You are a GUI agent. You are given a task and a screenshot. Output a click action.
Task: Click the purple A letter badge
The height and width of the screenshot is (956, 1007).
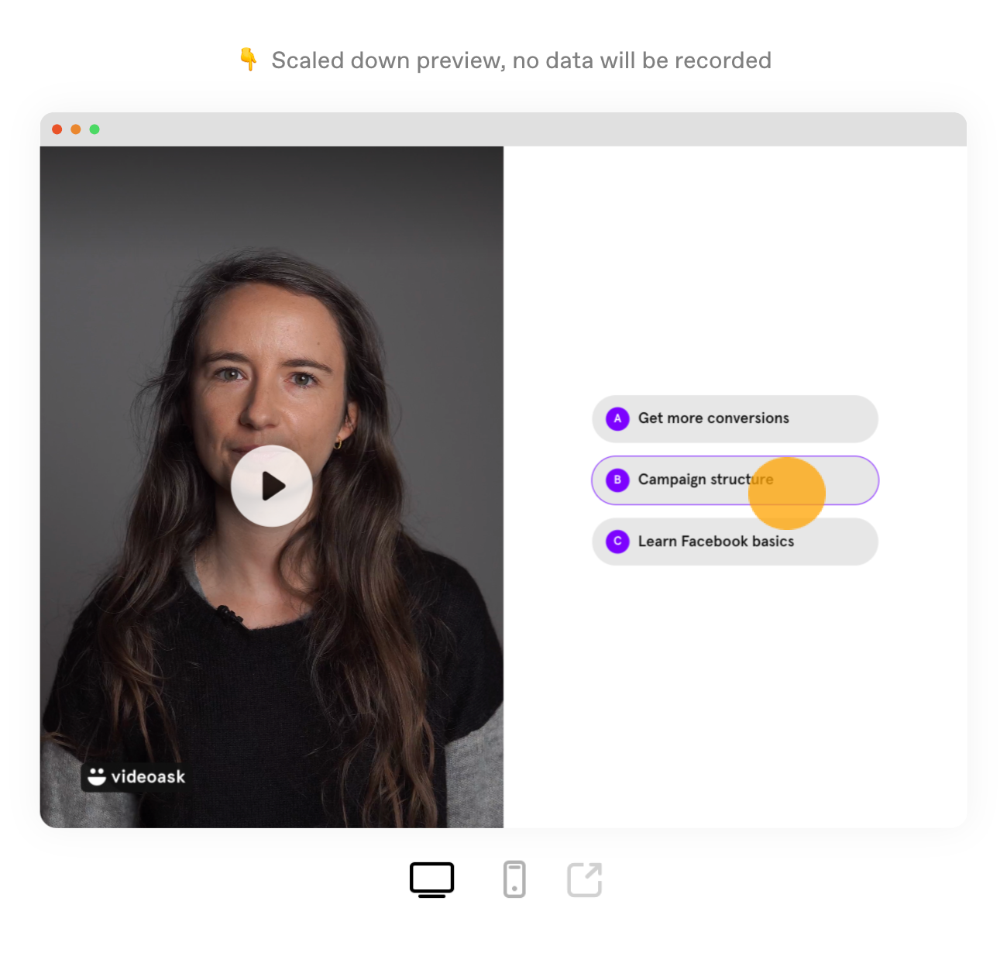click(617, 418)
